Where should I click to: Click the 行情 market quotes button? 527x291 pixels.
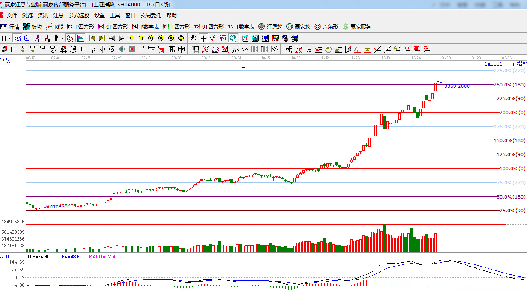tap(10, 27)
